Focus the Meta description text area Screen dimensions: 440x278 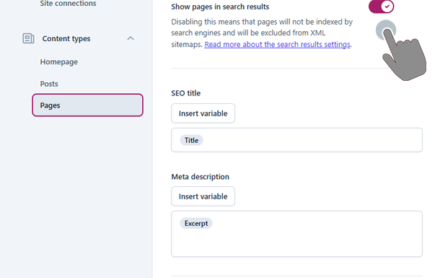tap(296, 234)
